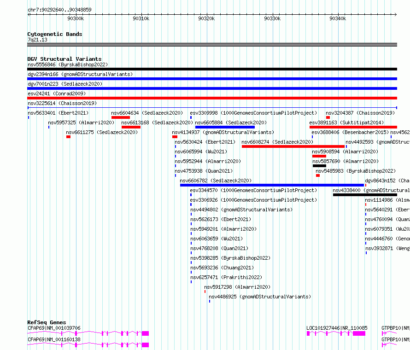Open nsv5949201 (Almarri2020) label
This screenshot has height=350, width=410.
pos(223,229)
